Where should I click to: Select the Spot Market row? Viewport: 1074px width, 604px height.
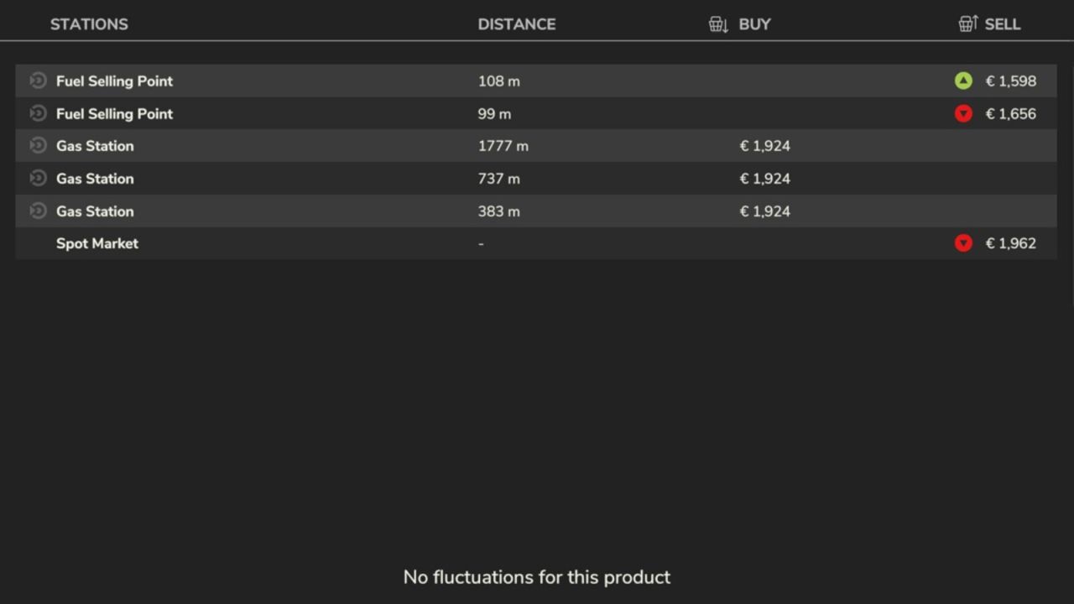click(97, 243)
